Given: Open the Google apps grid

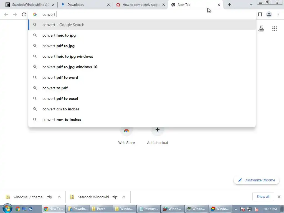Looking at the screenshot, I should [x=275, y=29].
